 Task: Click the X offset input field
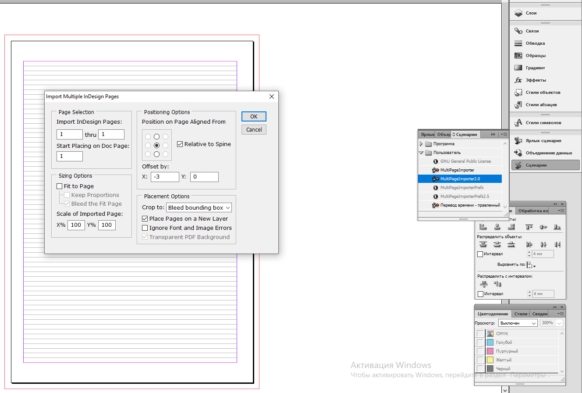165,177
